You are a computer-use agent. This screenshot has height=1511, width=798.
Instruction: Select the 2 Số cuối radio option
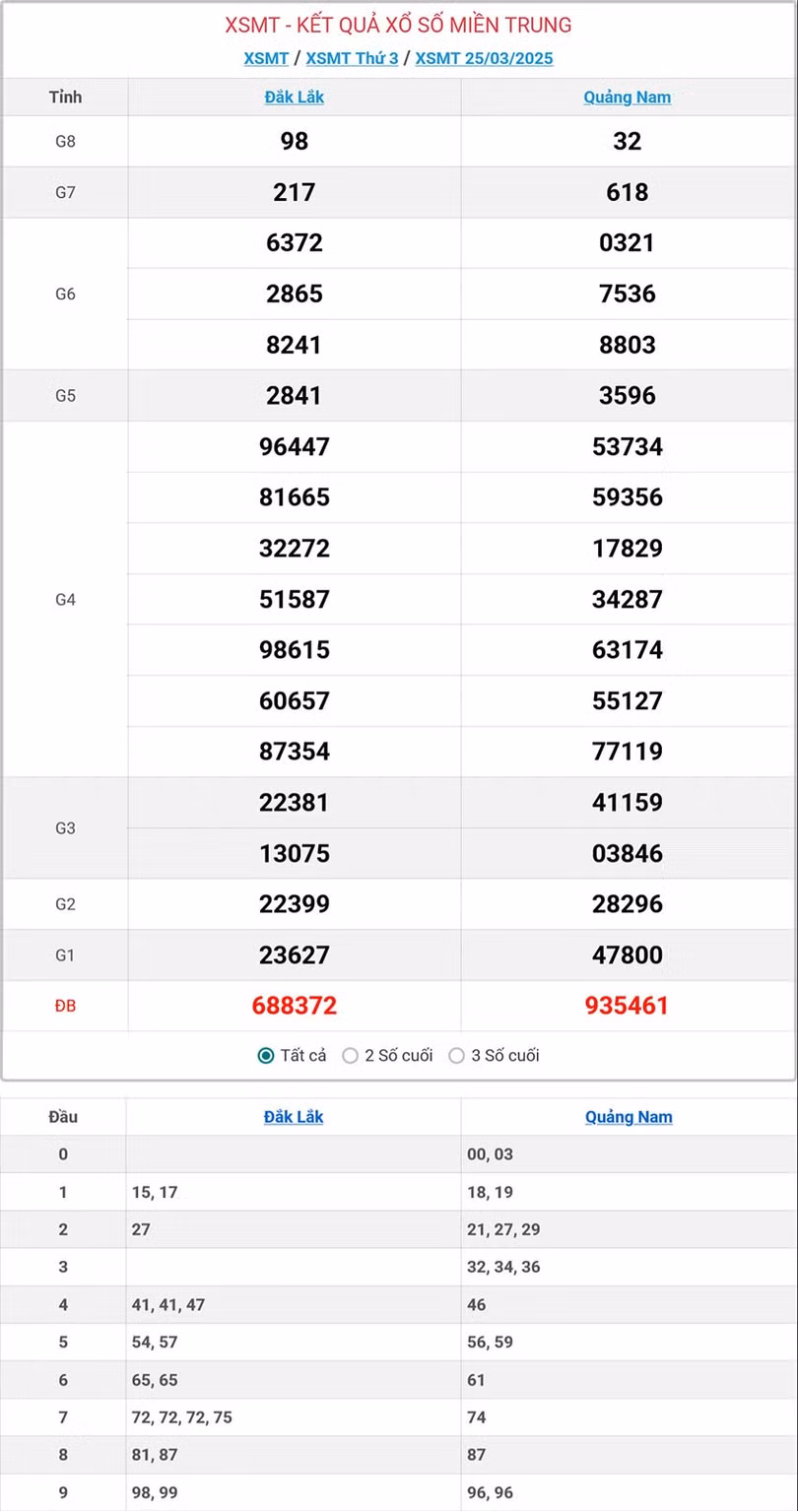point(350,1056)
